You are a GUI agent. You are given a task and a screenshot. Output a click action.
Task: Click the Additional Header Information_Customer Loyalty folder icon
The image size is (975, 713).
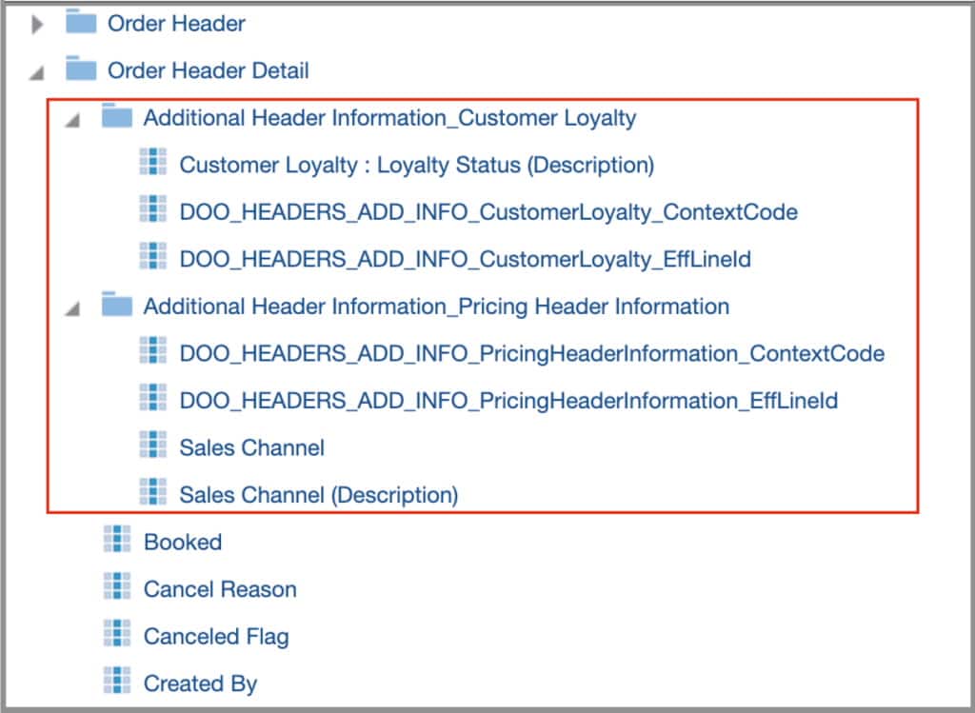pyautogui.click(x=116, y=116)
